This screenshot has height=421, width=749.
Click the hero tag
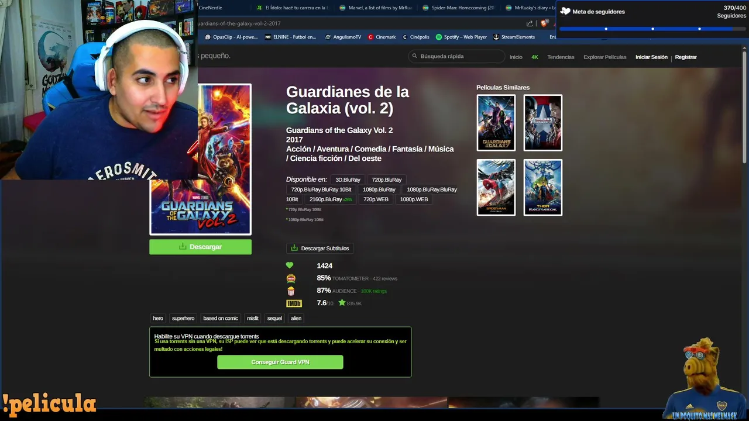tap(158, 318)
